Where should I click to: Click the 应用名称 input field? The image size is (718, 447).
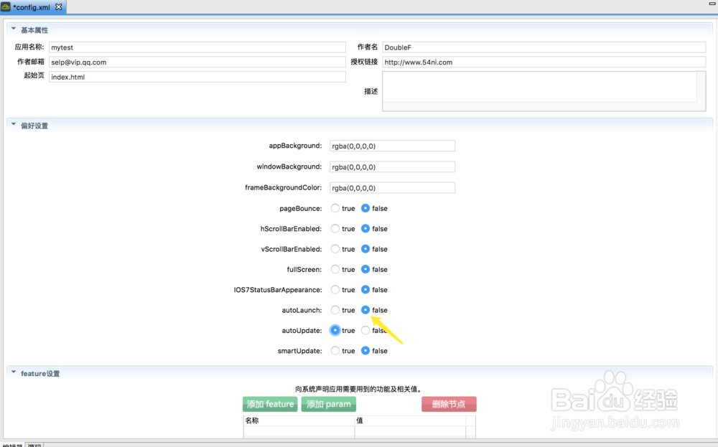pyautogui.click(x=197, y=47)
